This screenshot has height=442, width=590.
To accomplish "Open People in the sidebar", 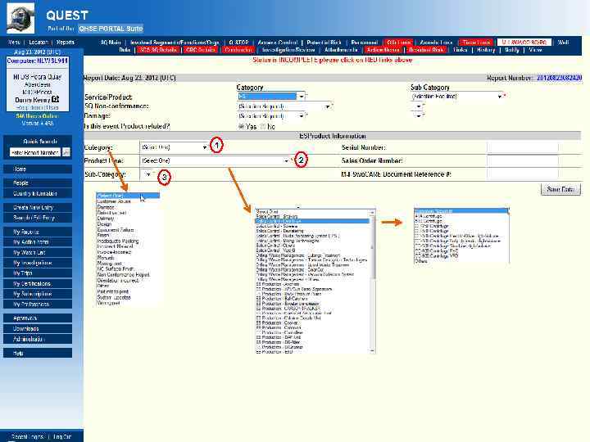I will 38,183.
